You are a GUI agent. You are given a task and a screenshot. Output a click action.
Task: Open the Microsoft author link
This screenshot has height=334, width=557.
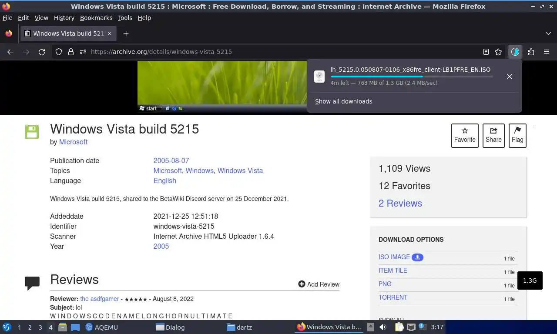click(73, 142)
